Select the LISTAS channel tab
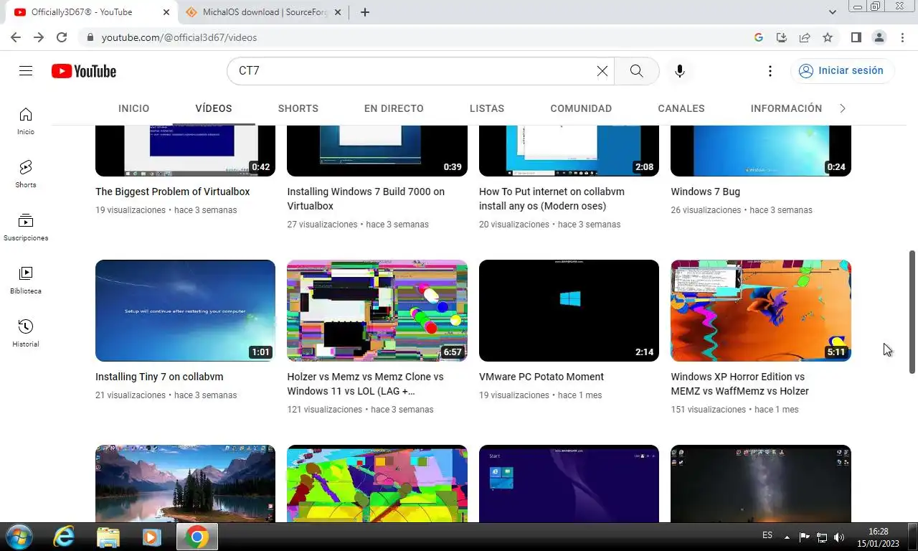 coord(487,108)
